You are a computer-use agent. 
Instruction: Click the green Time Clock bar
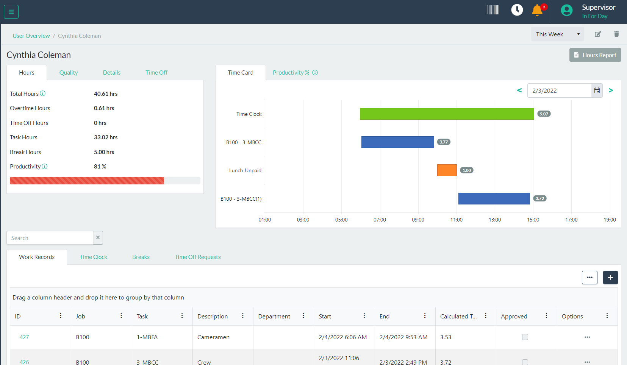point(447,114)
